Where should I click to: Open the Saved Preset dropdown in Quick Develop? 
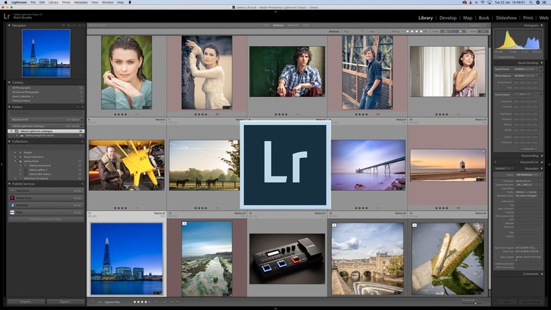(526, 69)
